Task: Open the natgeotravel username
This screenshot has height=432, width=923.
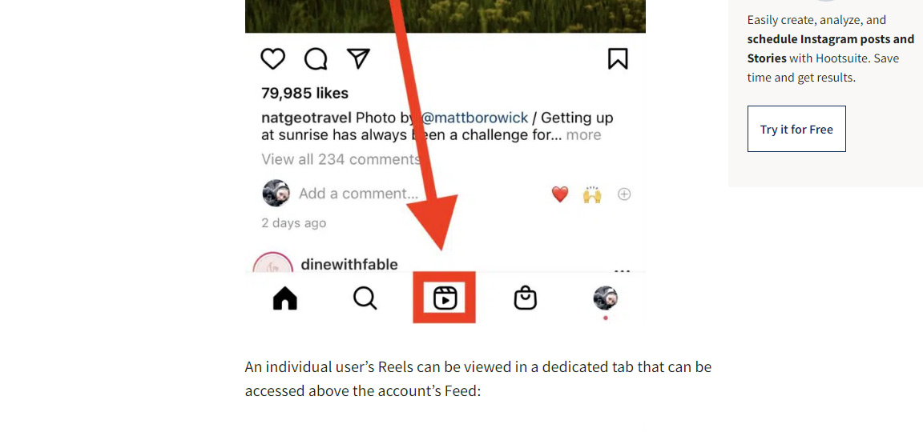Action: click(306, 118)
